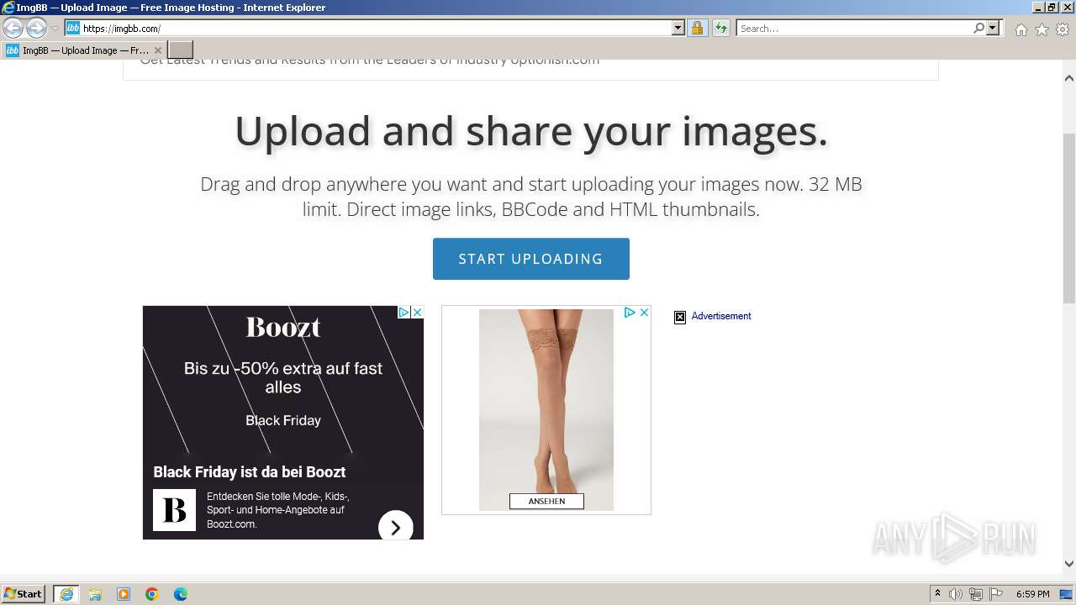1076x605 pixels.
Task: Open File Explorer from taskbar
Action: pyautogui.click(x=95, y=594)
